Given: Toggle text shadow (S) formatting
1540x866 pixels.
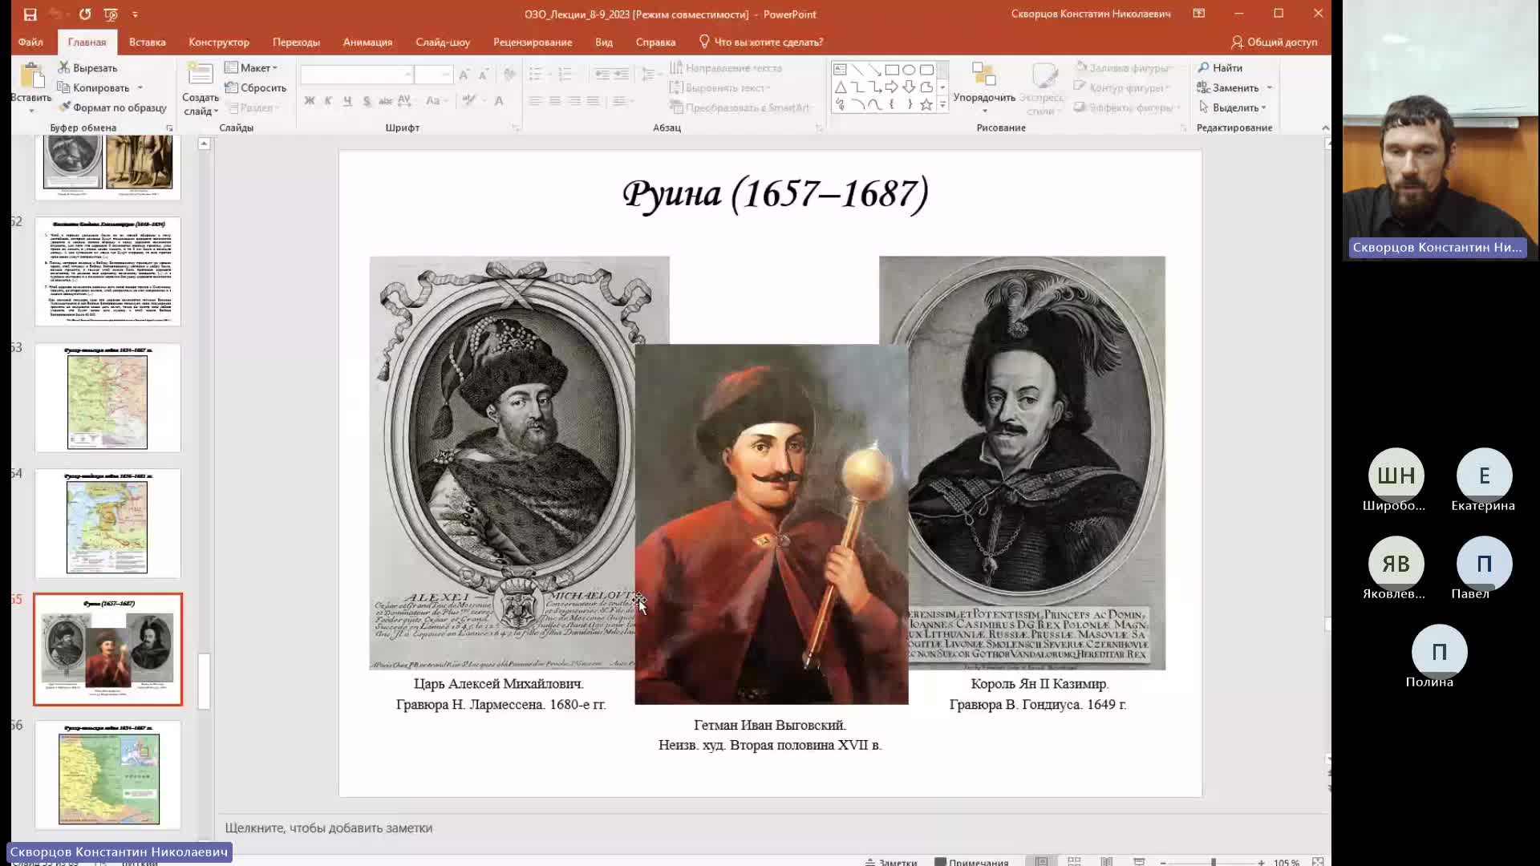Looking at the screenshot, I should pyautogui.click(x=367, y=100).
